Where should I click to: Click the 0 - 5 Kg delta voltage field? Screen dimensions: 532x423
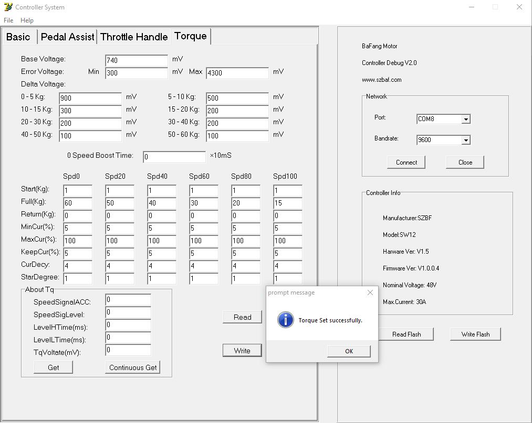(x=90, y=98)
